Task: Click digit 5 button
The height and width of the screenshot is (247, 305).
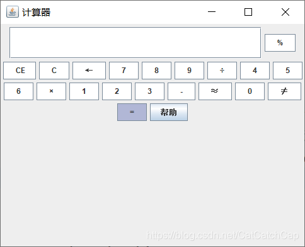Action: point(287,71)
